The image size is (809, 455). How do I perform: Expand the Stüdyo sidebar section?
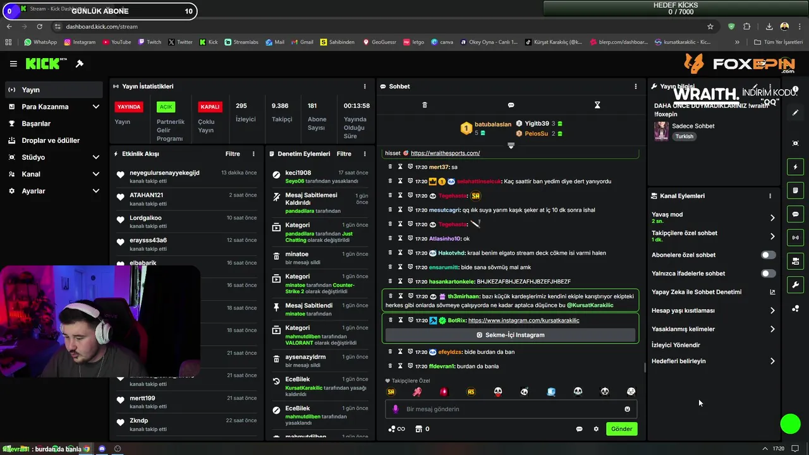pyautogui.click(x=54, y=157)
